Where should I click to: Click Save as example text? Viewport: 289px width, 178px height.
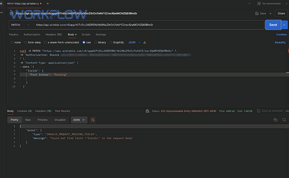pyautogui.click(x=272, y=111)
